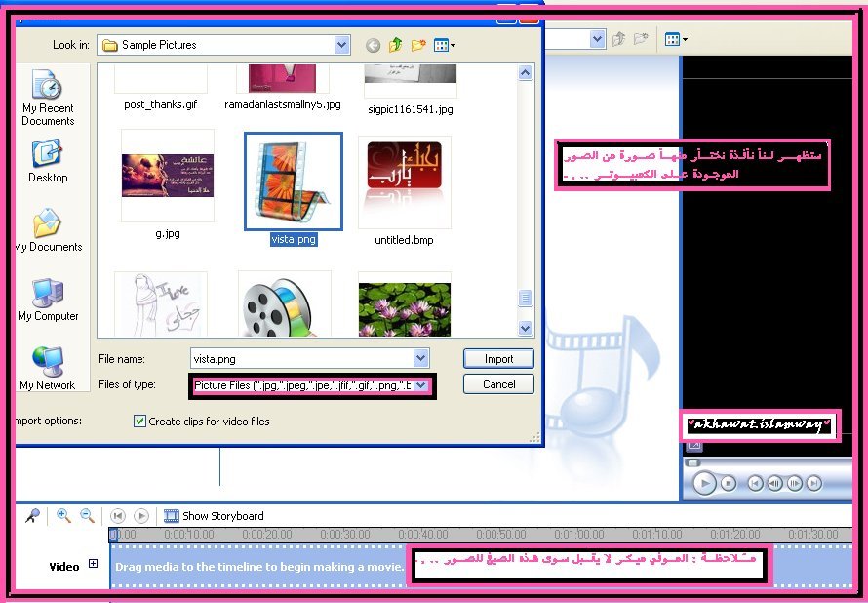Create a new folder in dialog
868x603 pixels.
point(418,45)
